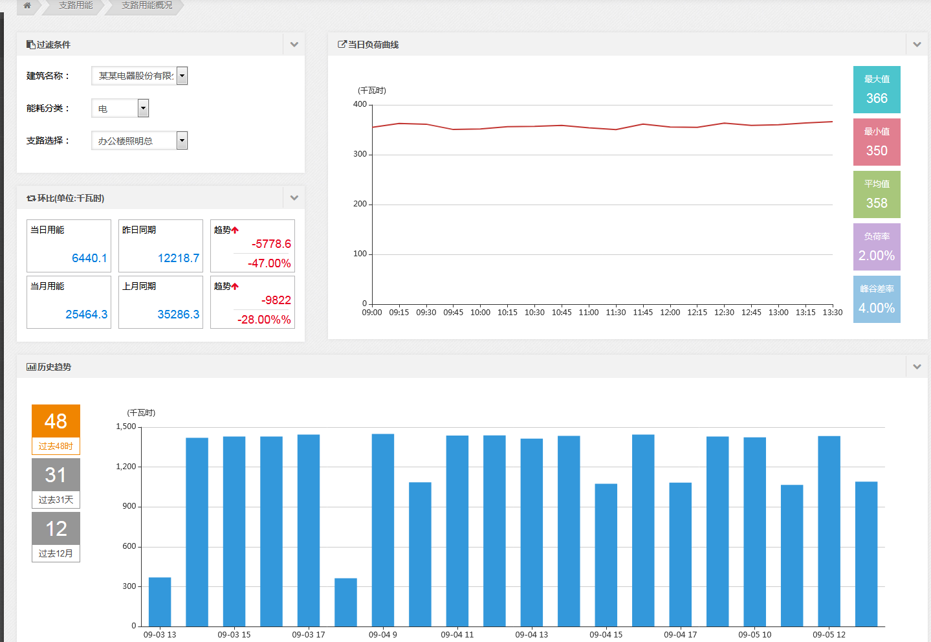The width and height of the screenshot is (931, 642).
Task: Click the 当日用能 value 6440.1
Action: 89,258
